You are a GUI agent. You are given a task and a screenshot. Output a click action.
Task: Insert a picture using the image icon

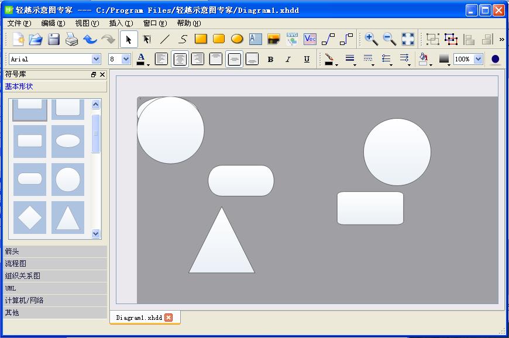pyautogui.click(x=274, y=39)
